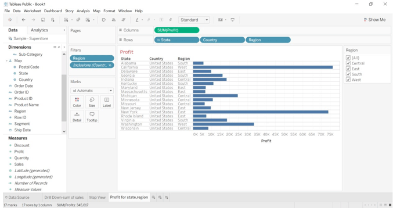This screenshot has width=393, height=211.
Task: Sort descending using the toolbar icon
Action: coord(123,20)
